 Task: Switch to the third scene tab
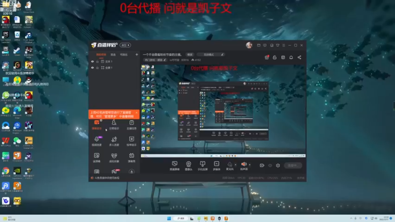(124, 55)
